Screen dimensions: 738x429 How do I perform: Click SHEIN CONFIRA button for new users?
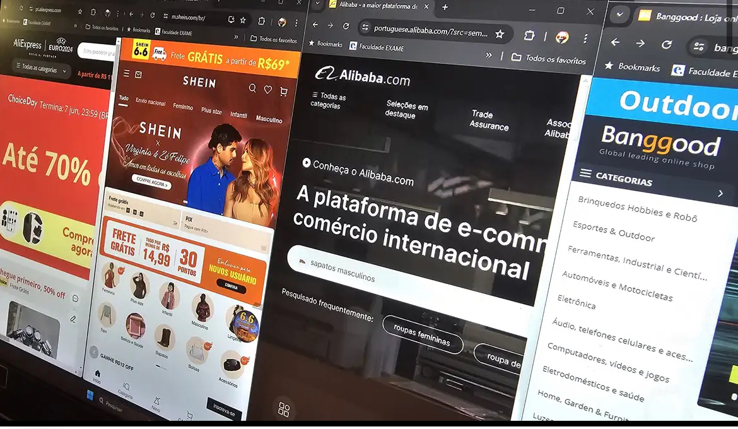point(231,285)
